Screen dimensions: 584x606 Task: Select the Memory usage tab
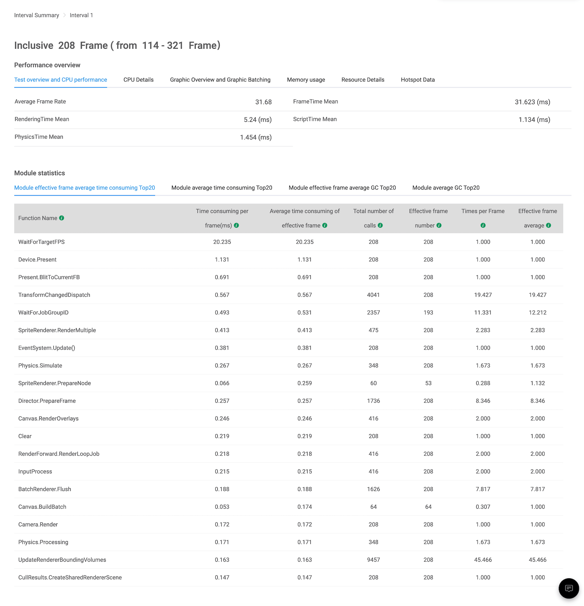point(306,80)
